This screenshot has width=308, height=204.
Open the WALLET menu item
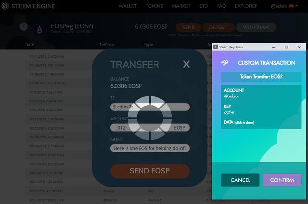click(x=128, y=6)
